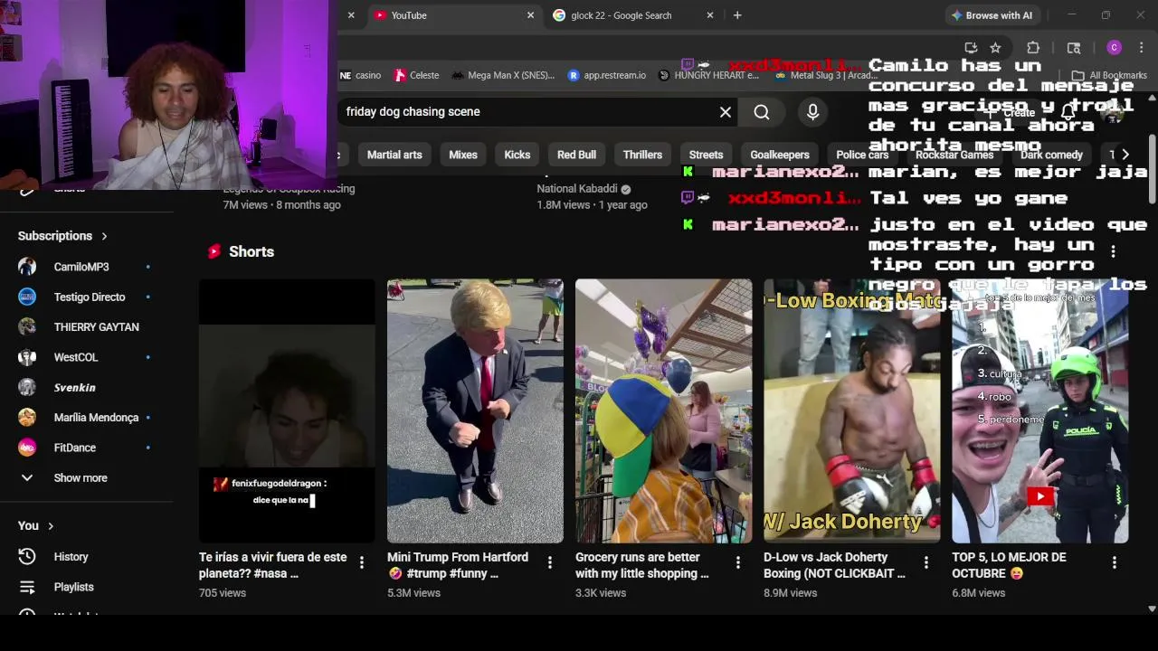1158x651 pixels.
Task: Show more filter chips with right arrow
Action: (x=1125, y=155)
